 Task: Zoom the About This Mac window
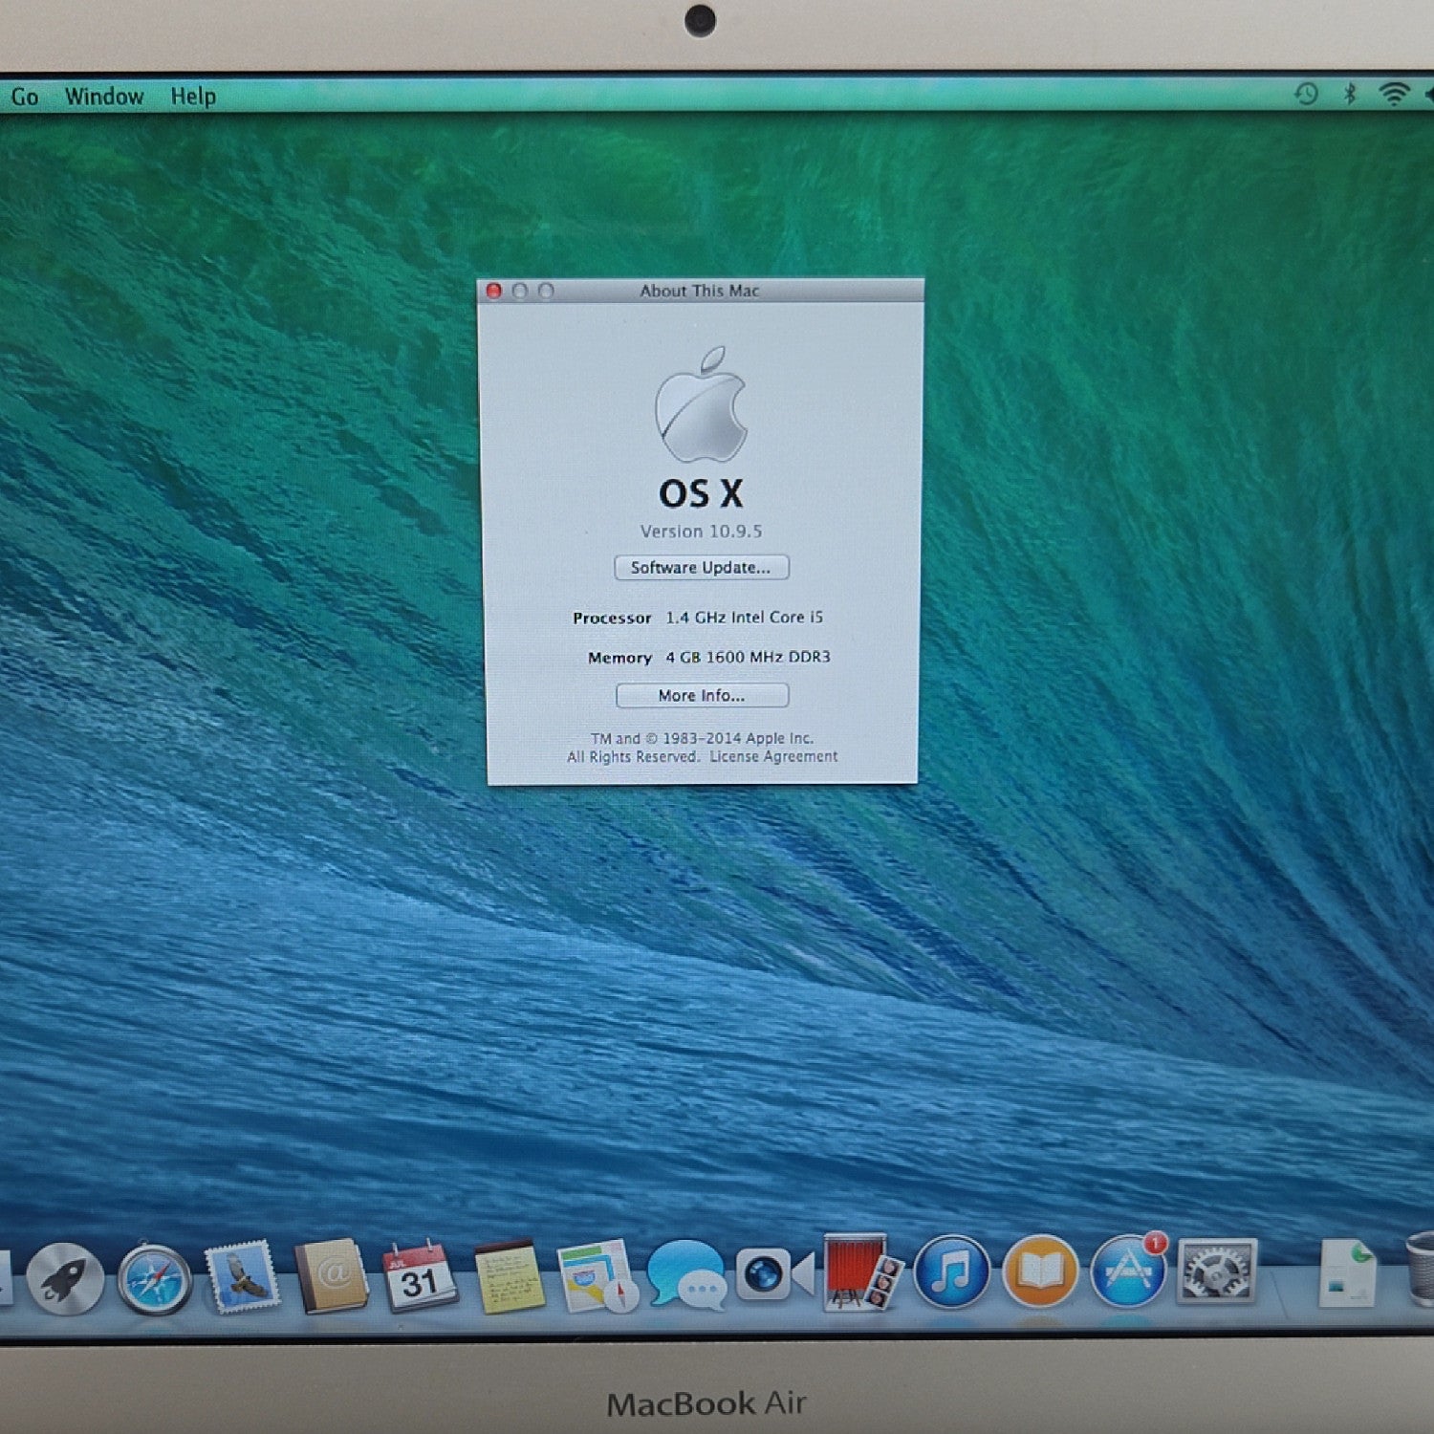click(546, 291)
